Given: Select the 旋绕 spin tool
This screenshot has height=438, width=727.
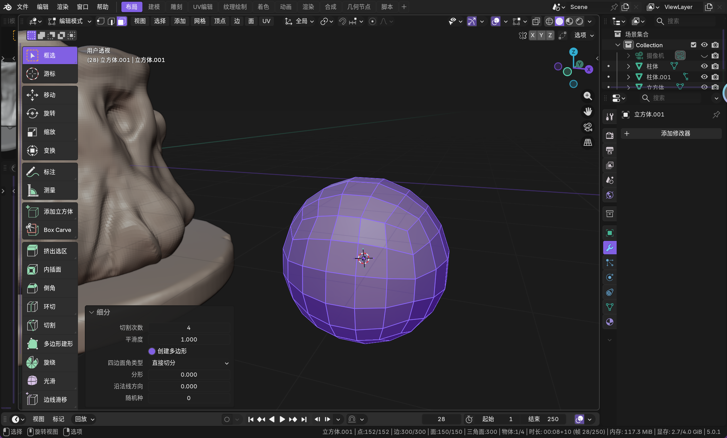Looking at the screenshot, I should pyautogui.click(x=50, y=362).
